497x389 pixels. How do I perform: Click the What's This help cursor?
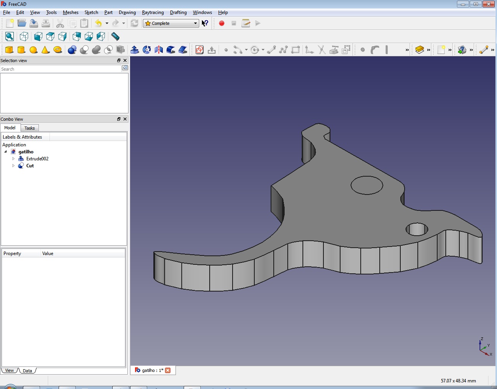point(205,23)
